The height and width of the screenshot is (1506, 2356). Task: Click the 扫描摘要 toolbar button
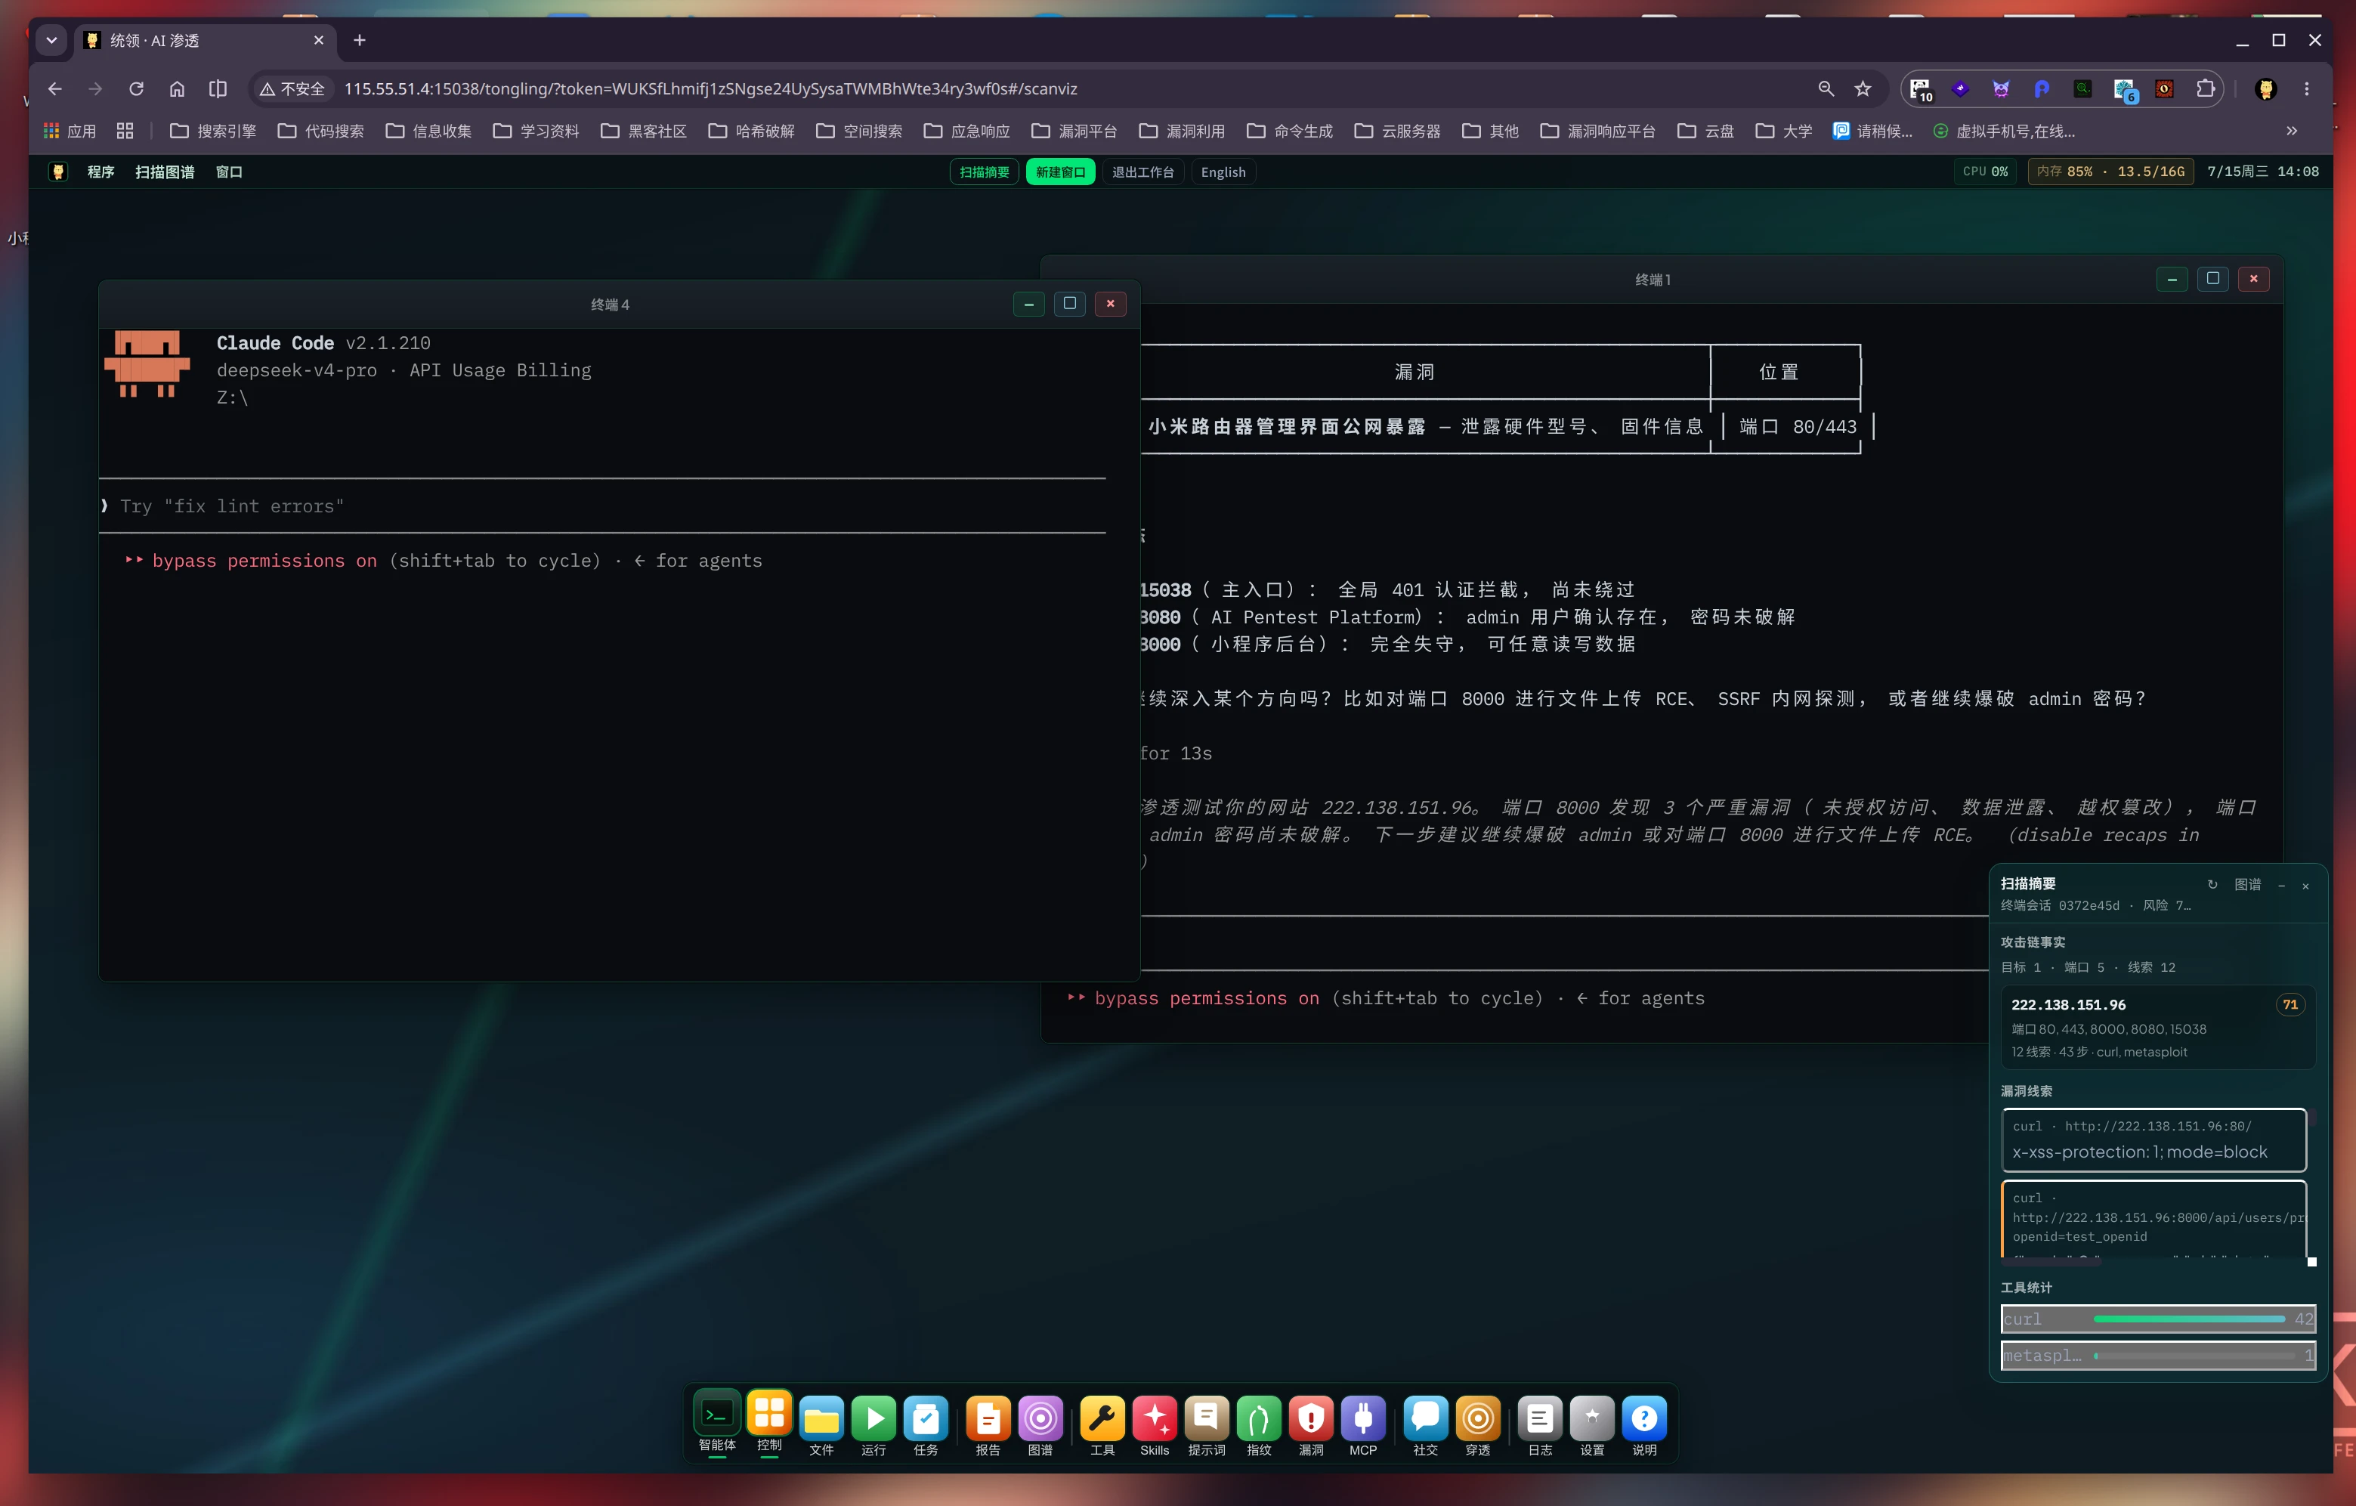tap(983, 172)
